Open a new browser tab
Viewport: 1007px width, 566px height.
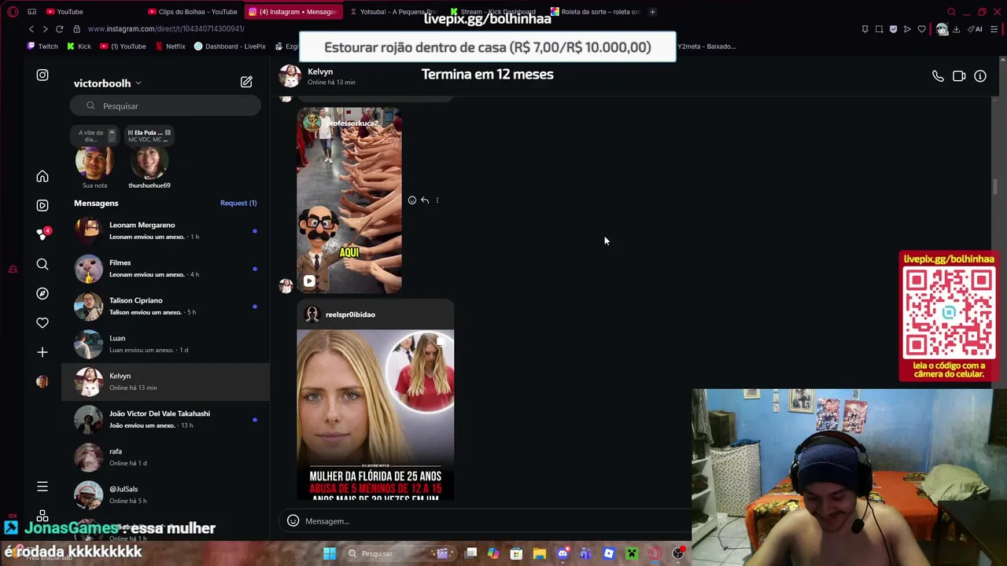(652, 12)
